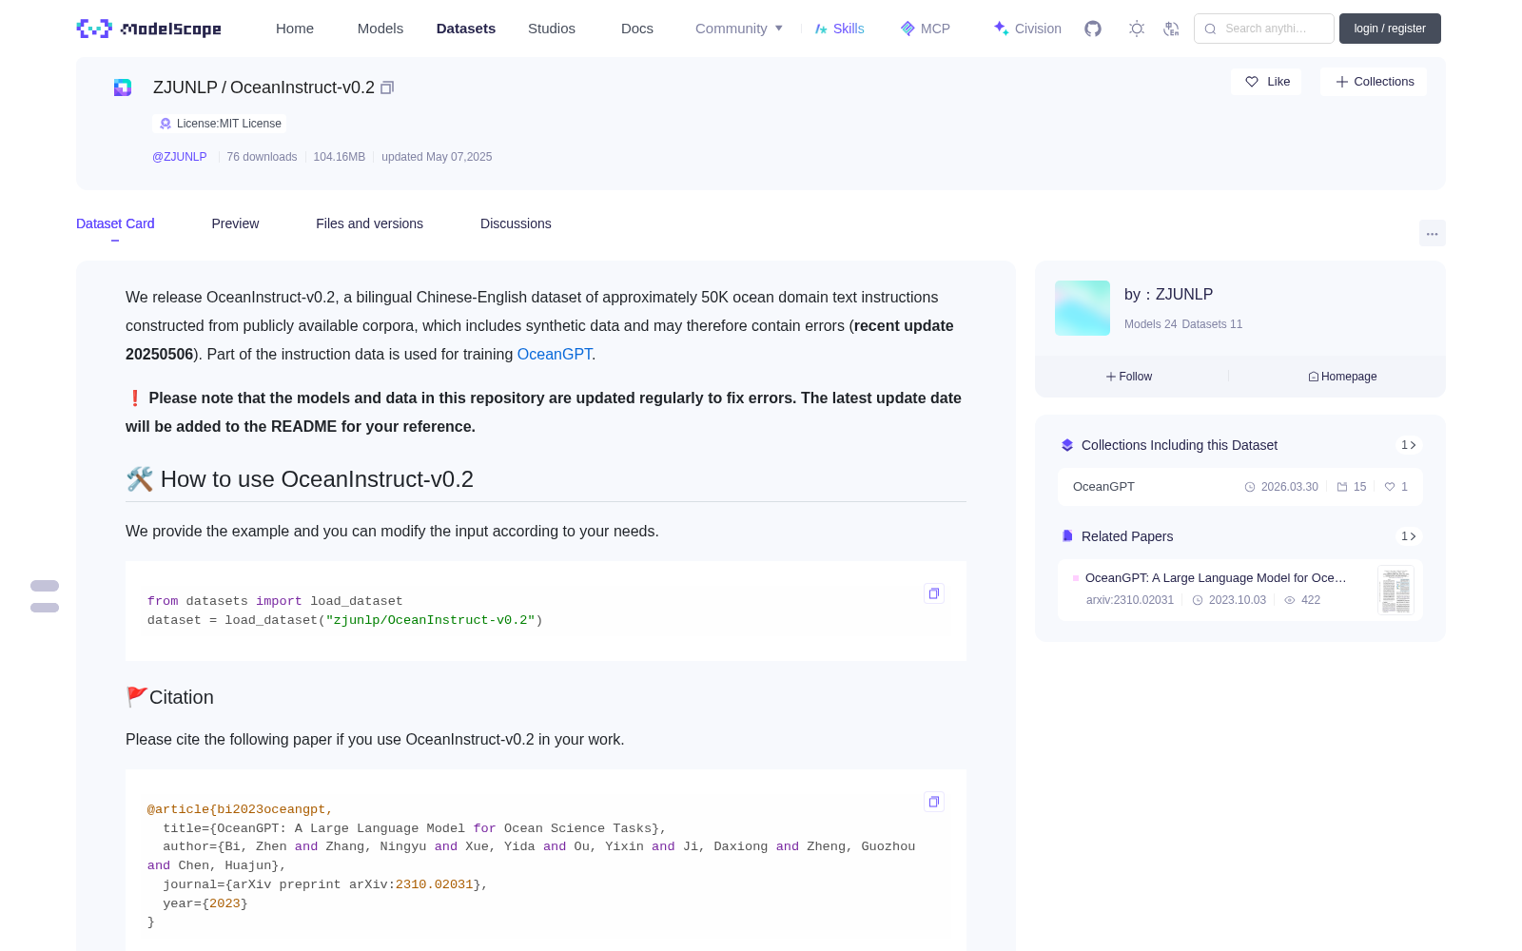The width and height of the screenshot is (1522, 951).
Task: Copy dataset name with the copy icon
Action: pos(387,87)
